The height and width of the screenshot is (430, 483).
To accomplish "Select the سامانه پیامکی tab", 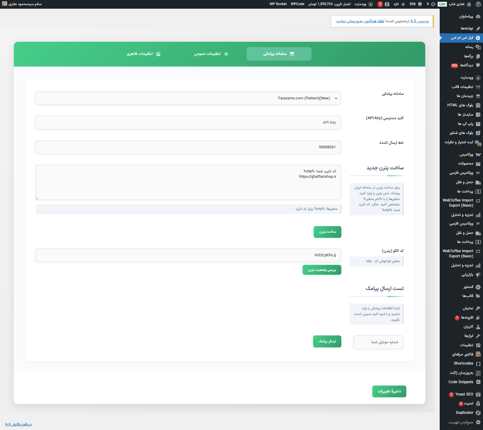I will coord(279,54).
